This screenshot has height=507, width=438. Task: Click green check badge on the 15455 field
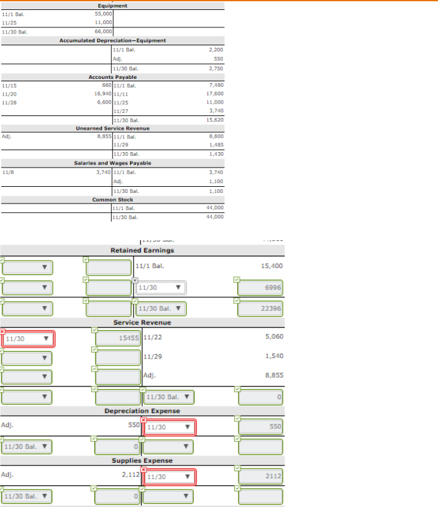[94, 330]
